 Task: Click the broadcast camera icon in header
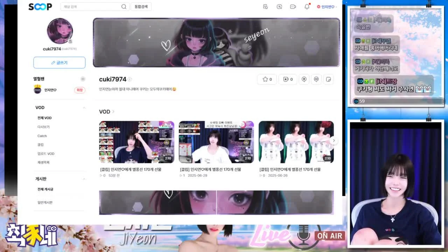tap(293, 7)
